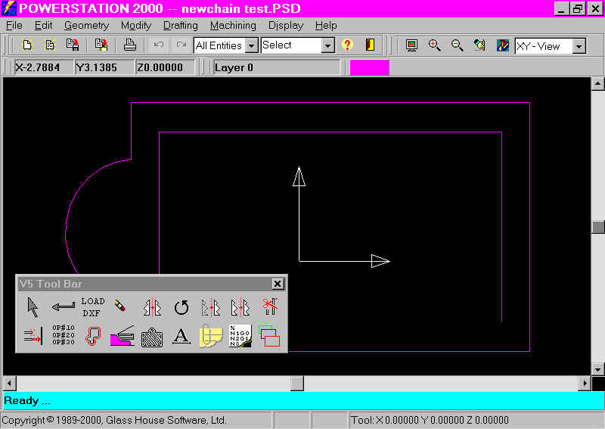Click the X-2.7884 coordinate field
This screenshot has width=605, height=429.
(43, 67)
